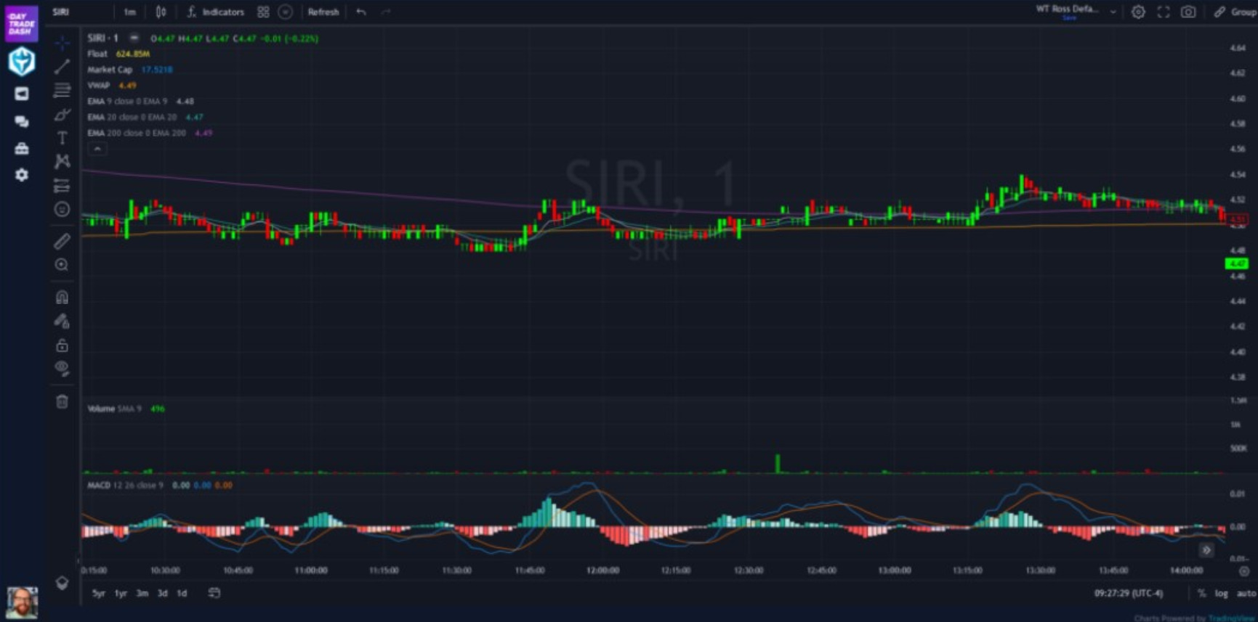Click scroll-to-latest-bar arrow button
The height and width of the screenshot is (622, 1258).
coord(1206,550)
